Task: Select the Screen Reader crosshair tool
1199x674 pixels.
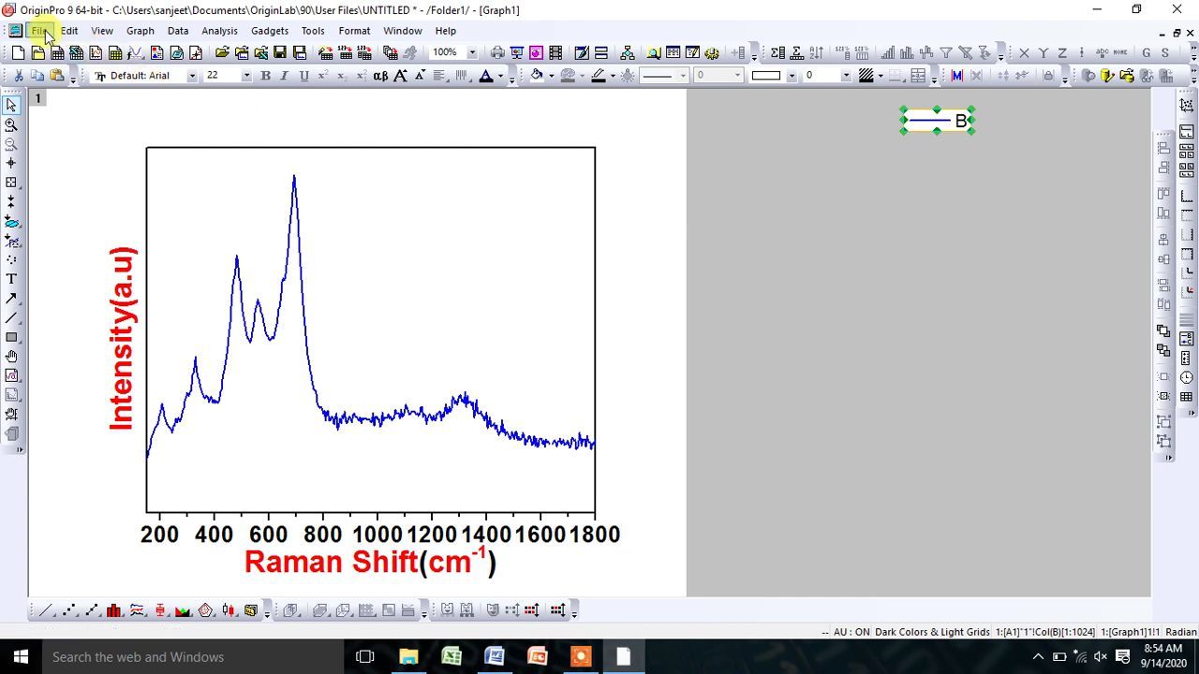Action: click(11, 163)
